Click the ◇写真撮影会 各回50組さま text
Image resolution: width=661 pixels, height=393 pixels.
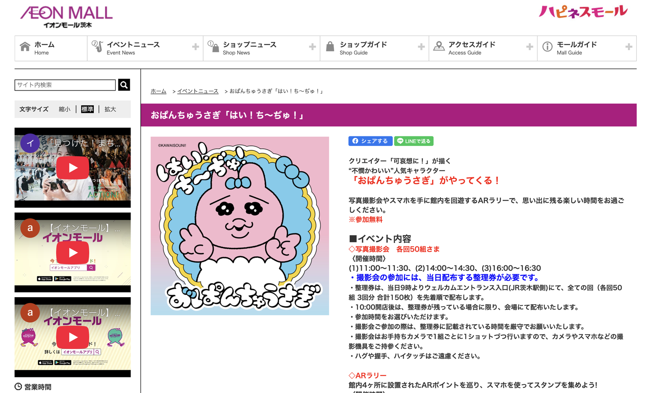[x=394, y=249]
